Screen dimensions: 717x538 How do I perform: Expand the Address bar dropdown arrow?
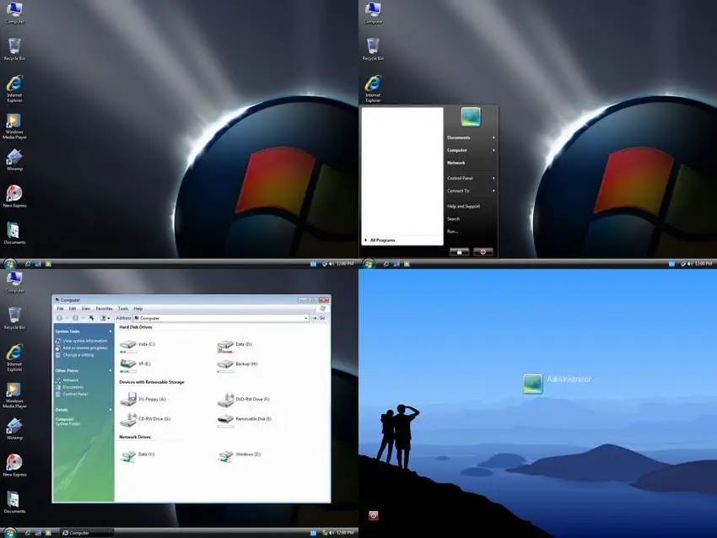[x=305, y=318]
